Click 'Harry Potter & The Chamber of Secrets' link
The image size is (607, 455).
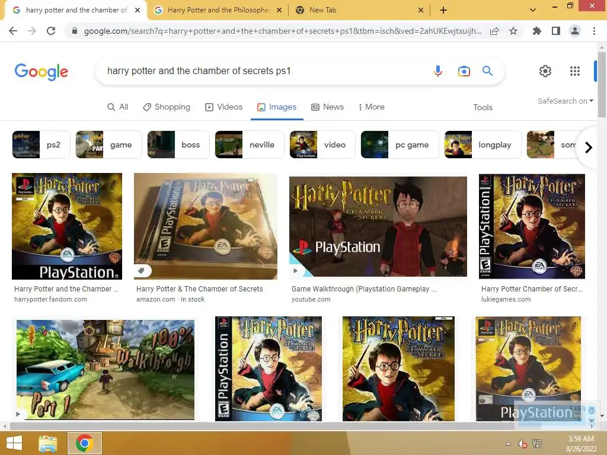pos(199,289)
